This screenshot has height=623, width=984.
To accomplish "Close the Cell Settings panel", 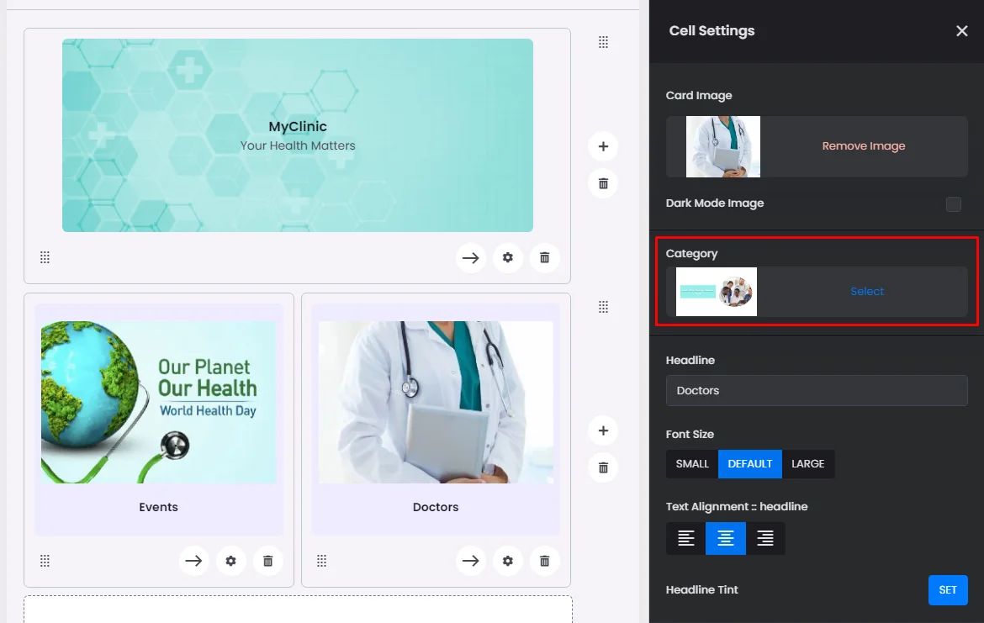I will (961, 31).
